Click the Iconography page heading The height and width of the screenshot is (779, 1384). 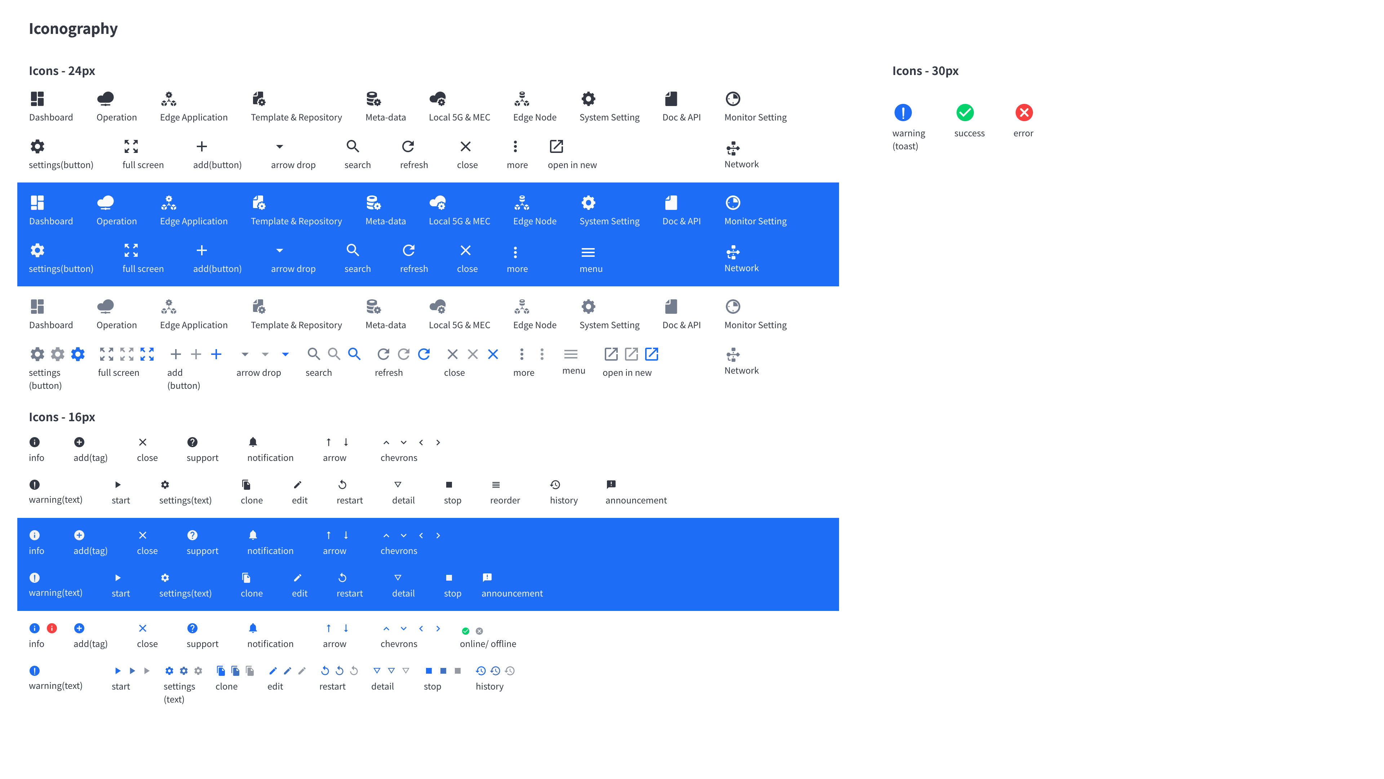point(73,28)
